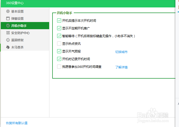Image resolution: width=179 pixels, height=127 pixels.
Task: Check 我愿意参加360开机时间调查
Action: (x=59, y=67)
